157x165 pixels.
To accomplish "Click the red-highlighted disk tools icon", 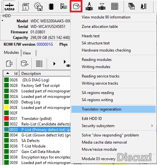I will 76,6.
